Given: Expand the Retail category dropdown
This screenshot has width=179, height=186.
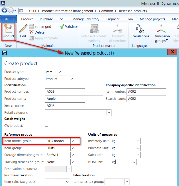Looking at the screenshot, I should pos(109,113).
